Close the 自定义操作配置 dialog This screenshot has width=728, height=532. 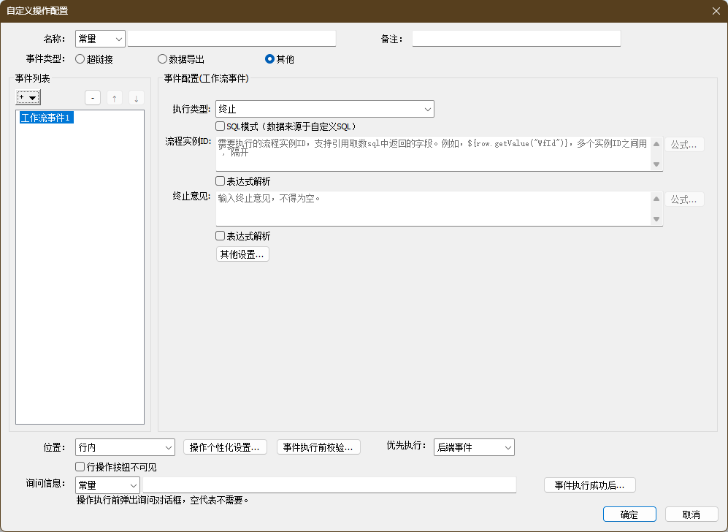pos(716,11)
